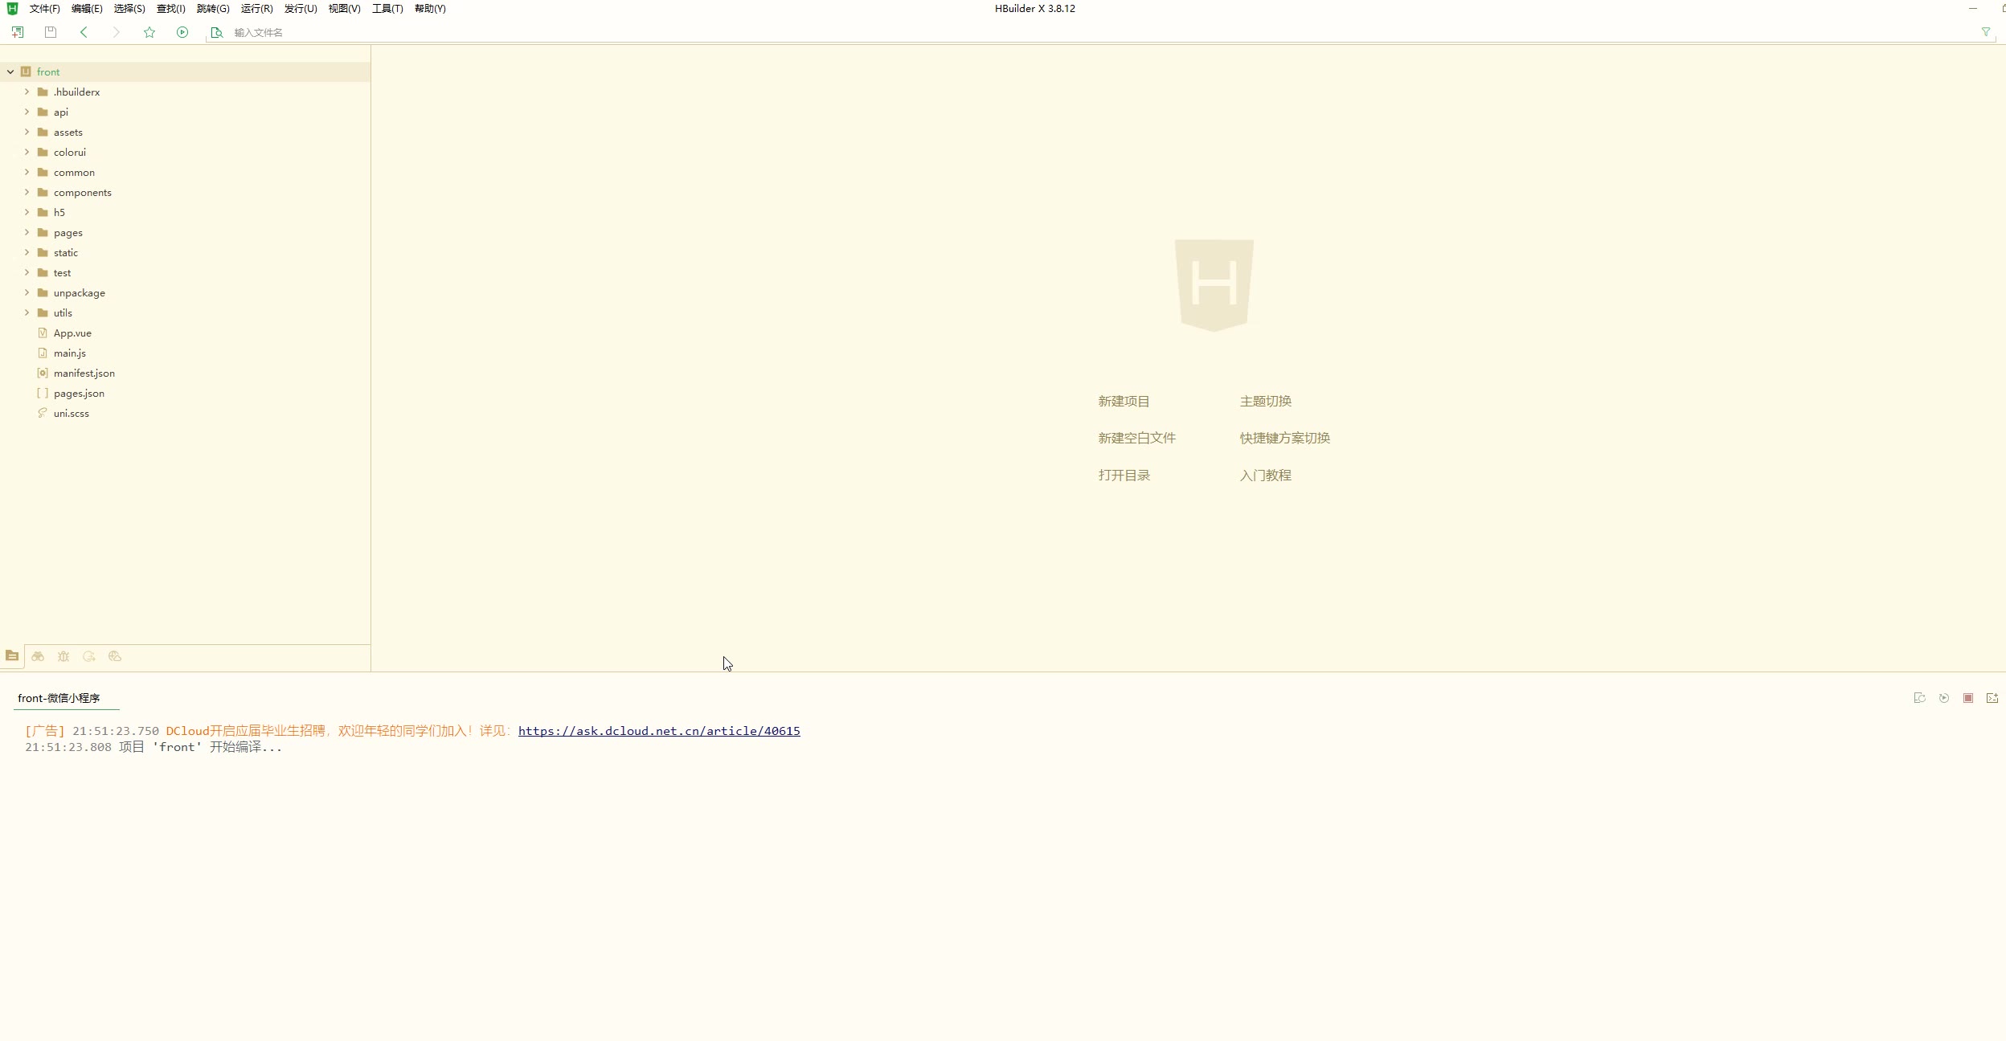Click the HBuilder logo in title bar
2006x1041 pixels.
12,9
